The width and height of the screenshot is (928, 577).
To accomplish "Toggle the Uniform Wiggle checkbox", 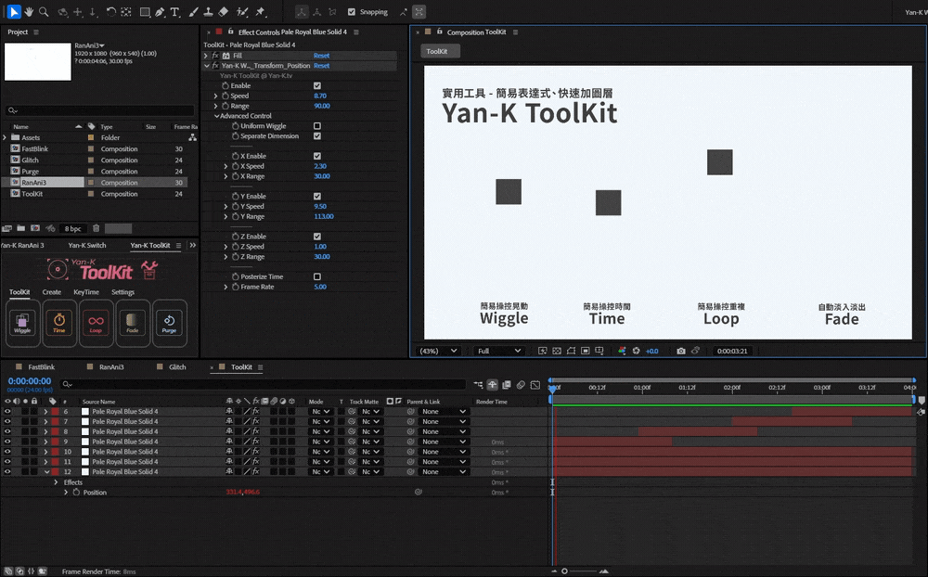I will (317, 126).
